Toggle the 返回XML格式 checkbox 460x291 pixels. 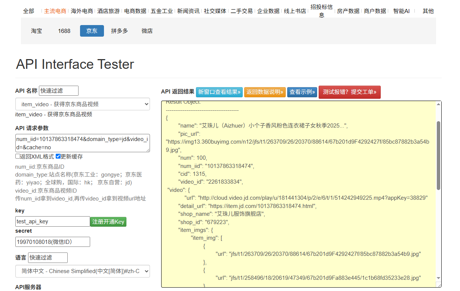coord(18,156)
